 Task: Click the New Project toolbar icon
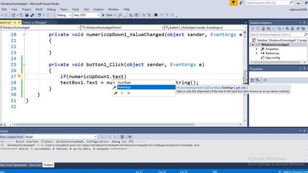(13, 15)
